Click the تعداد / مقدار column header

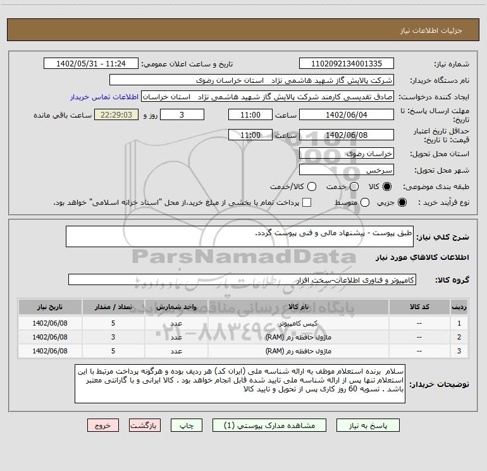(x=113, y=307)
